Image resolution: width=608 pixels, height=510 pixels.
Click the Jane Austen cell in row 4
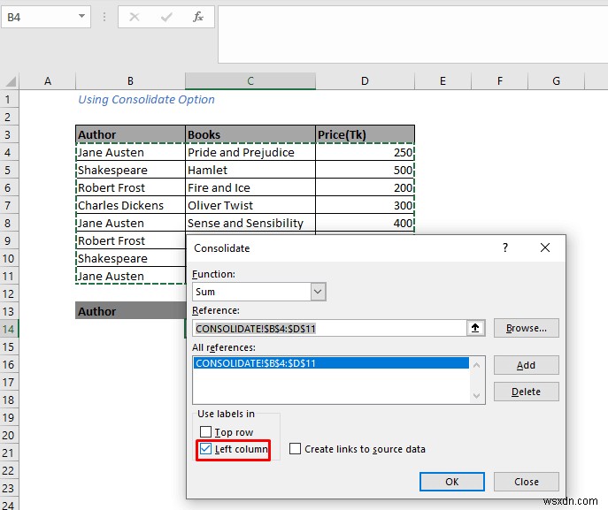coord(130,152)
